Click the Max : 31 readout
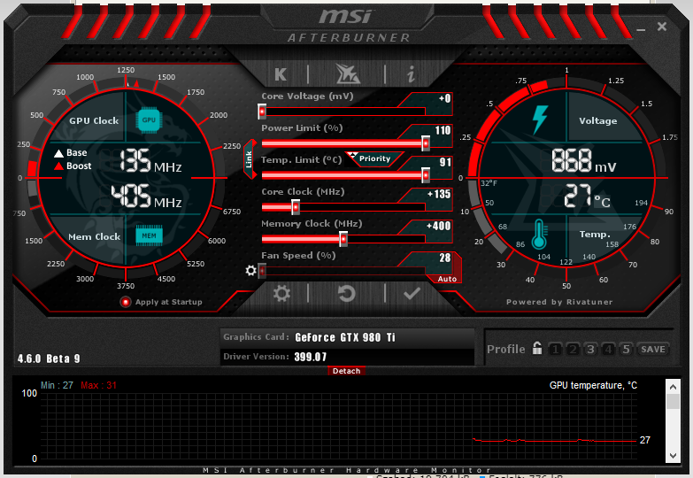 pyautogui.click(x=98, y=385)
